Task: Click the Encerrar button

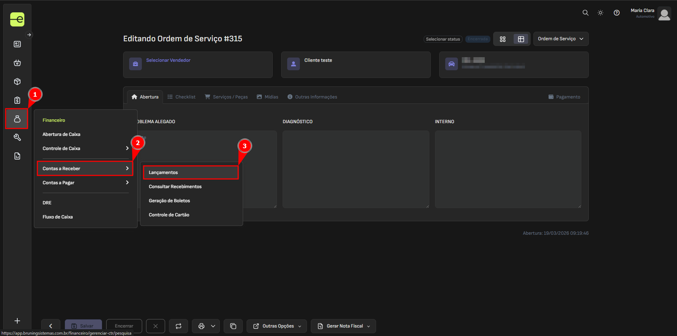Action: pyautogui.click(x=124, y=326)
